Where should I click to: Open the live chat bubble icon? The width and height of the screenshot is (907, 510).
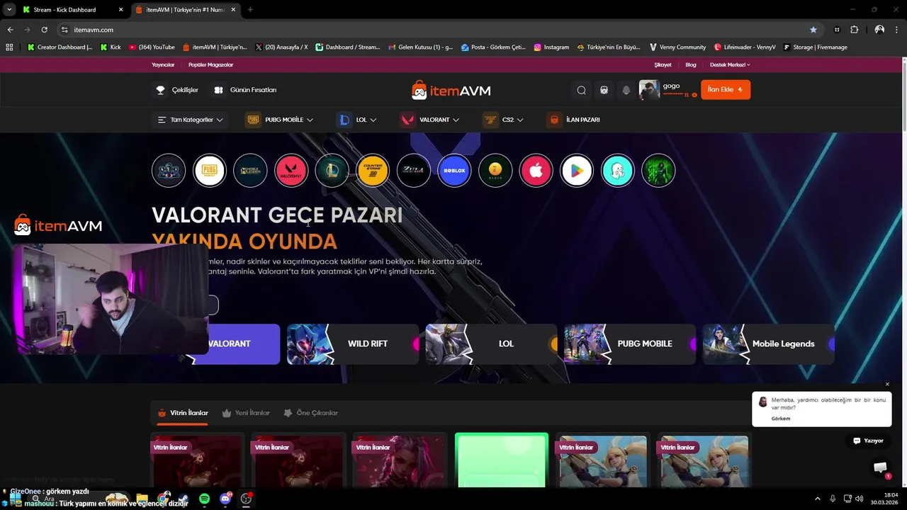point(880,467)
